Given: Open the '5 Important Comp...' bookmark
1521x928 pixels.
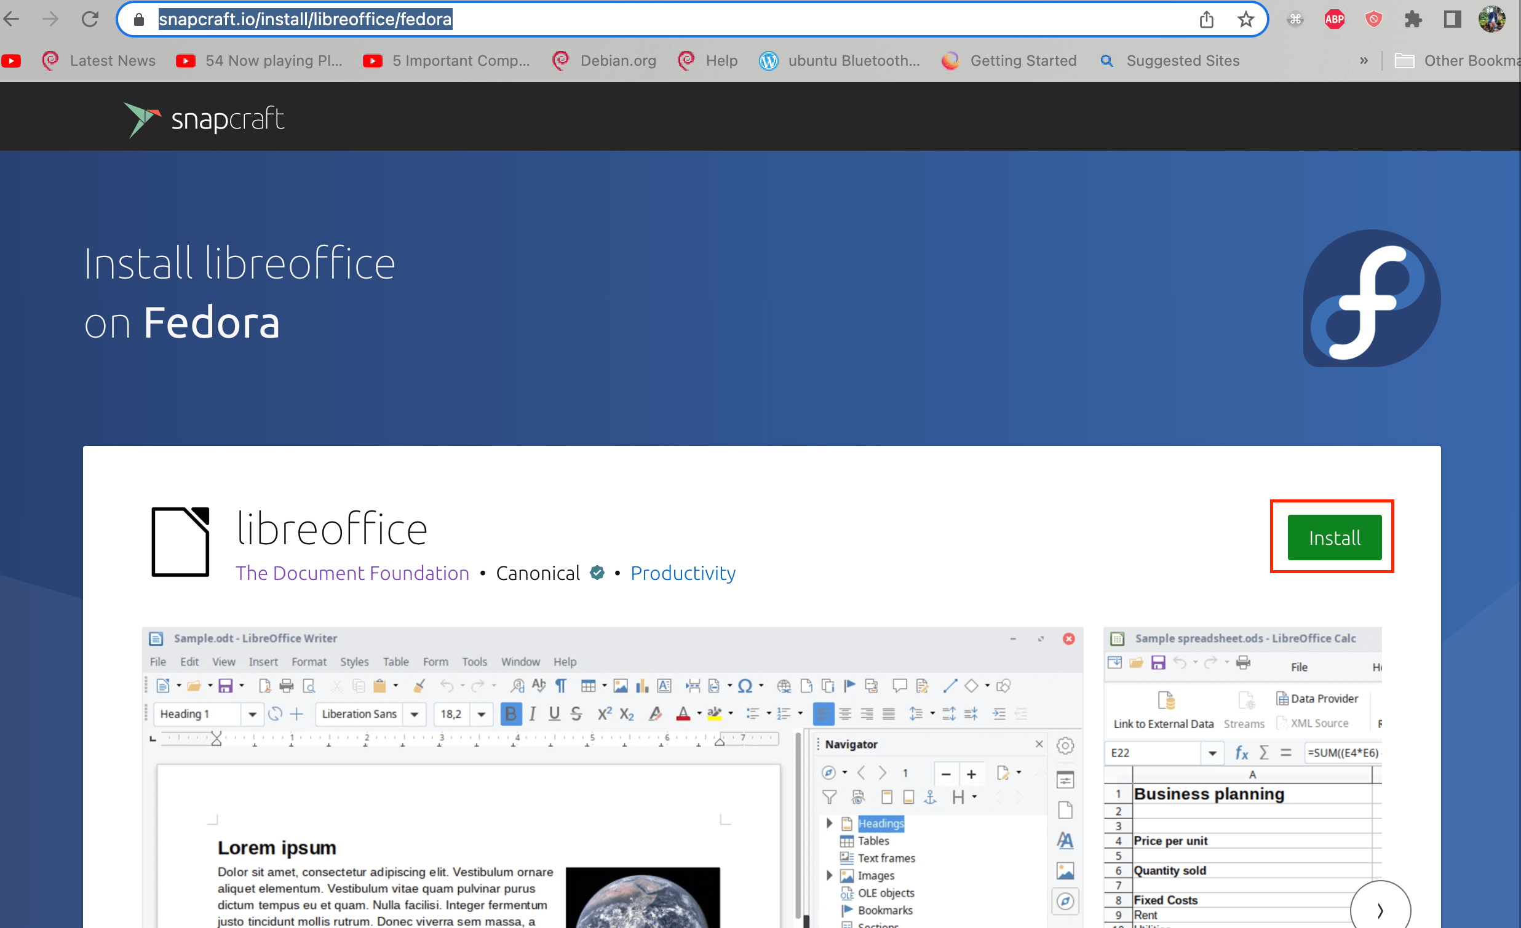Looking at the screenshot, I should click(x=447, y=60).
